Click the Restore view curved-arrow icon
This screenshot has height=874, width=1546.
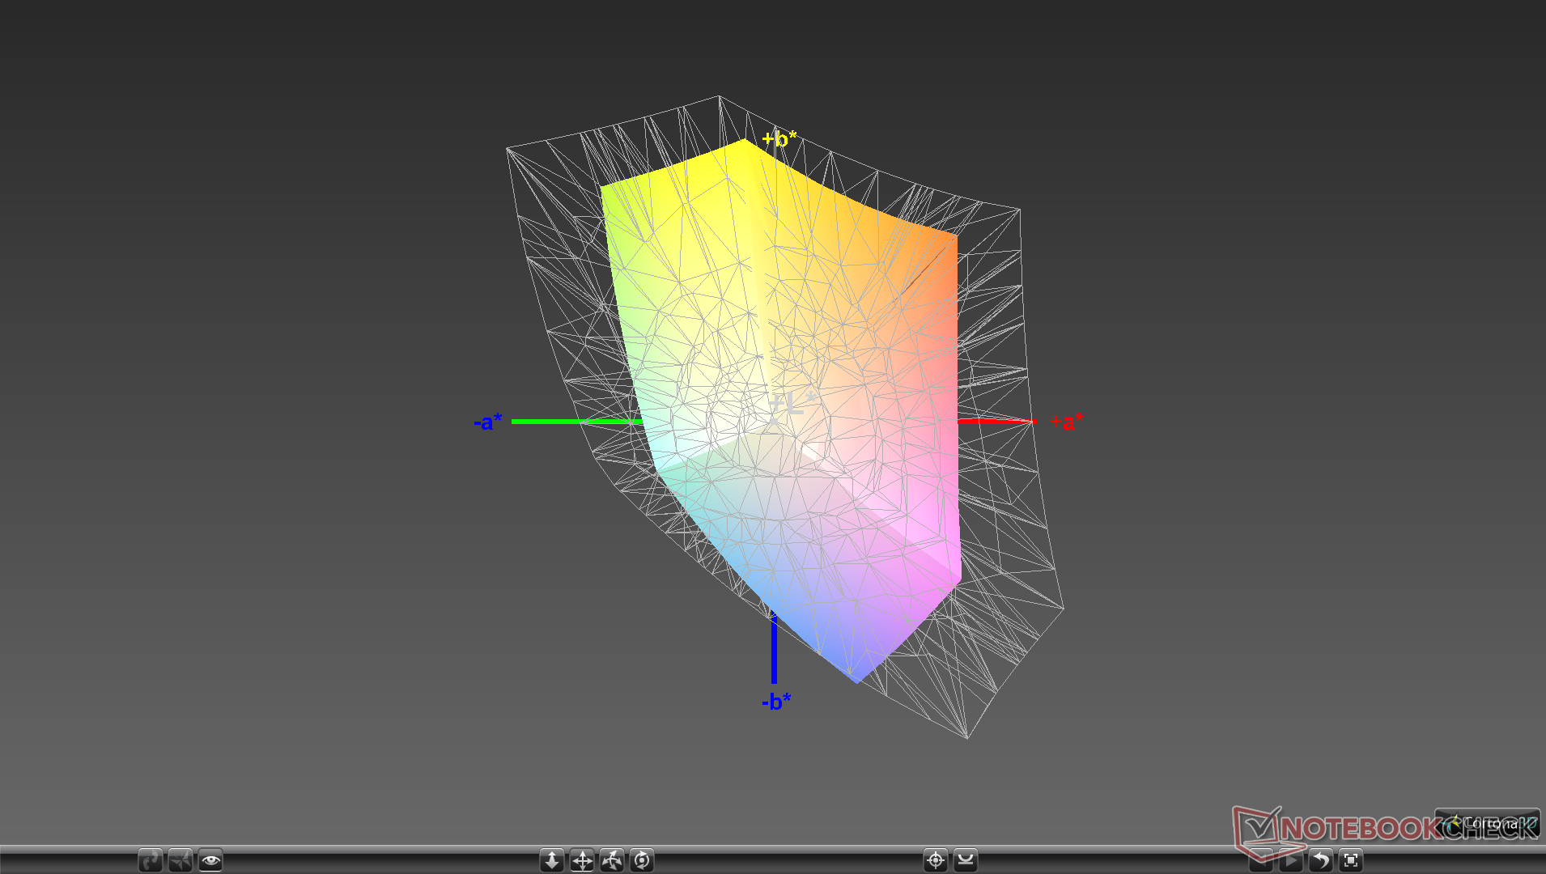click(1321, 859)
